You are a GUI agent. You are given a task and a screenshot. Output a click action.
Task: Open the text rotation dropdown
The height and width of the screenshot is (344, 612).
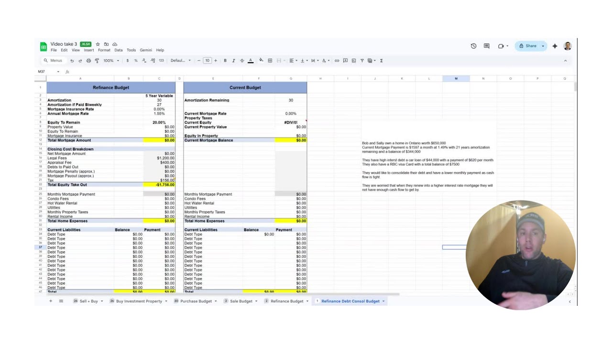325,61
